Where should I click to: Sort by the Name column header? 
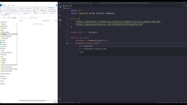21,21
